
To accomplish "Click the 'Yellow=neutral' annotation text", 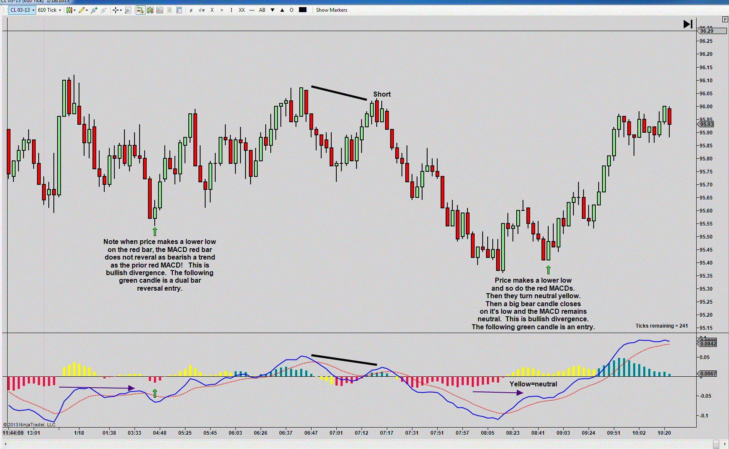I will pyautogui.click(x=533, y=384).
